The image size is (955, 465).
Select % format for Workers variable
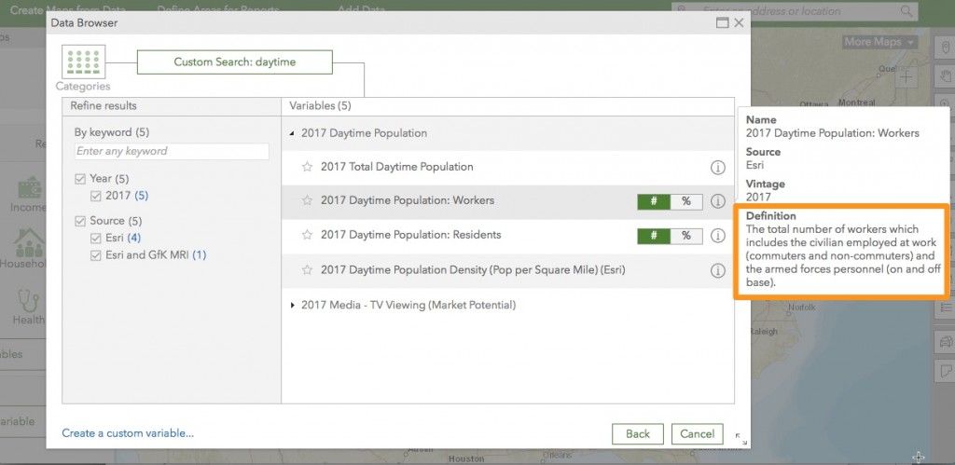[686, 201]
